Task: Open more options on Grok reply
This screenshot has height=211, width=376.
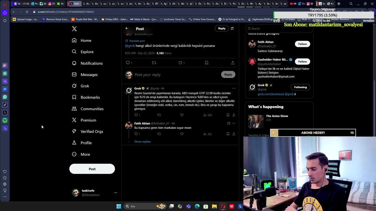Action: click(234, 88)
